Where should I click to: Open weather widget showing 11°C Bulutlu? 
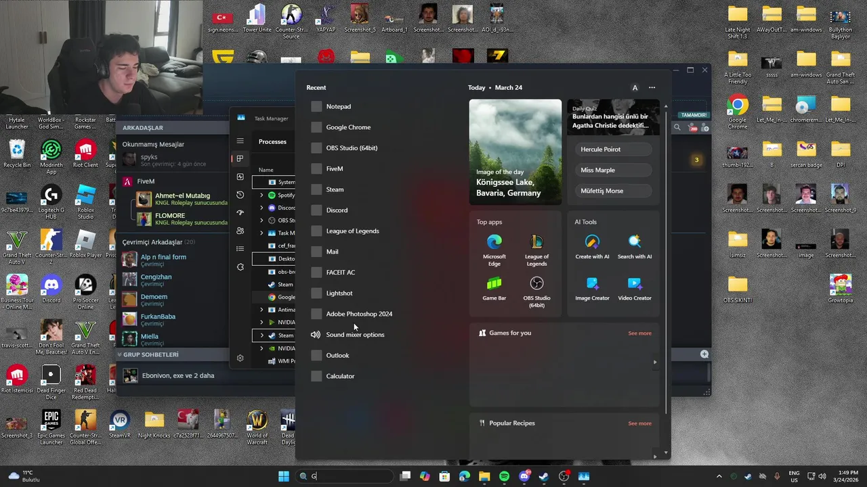[x=24, y=476]
